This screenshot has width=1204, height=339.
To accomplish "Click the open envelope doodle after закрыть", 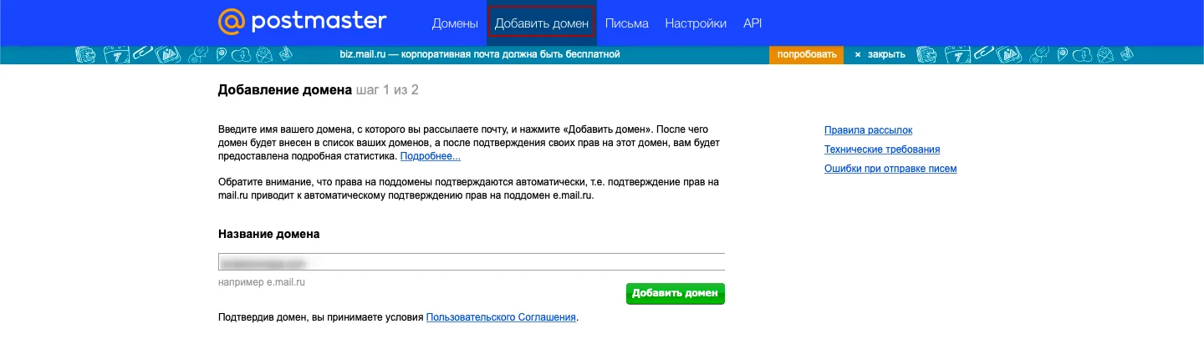I will pyautogui.click(x=1107, y=55).
